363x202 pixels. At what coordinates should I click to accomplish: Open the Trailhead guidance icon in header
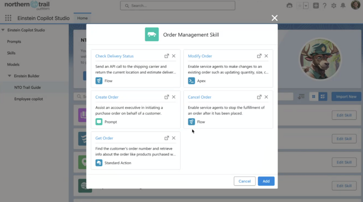(289, 6)
